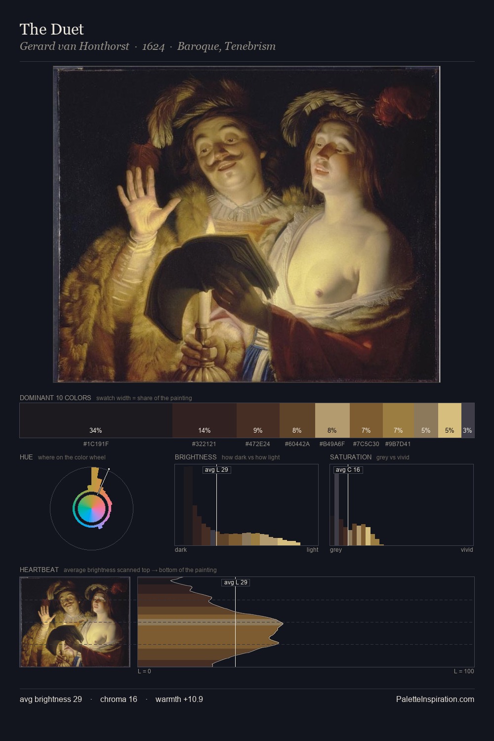The height and width of the screenshot is (741, 494).
Task: Click the 34% swatch #1C191F
Action: (96, 420)
